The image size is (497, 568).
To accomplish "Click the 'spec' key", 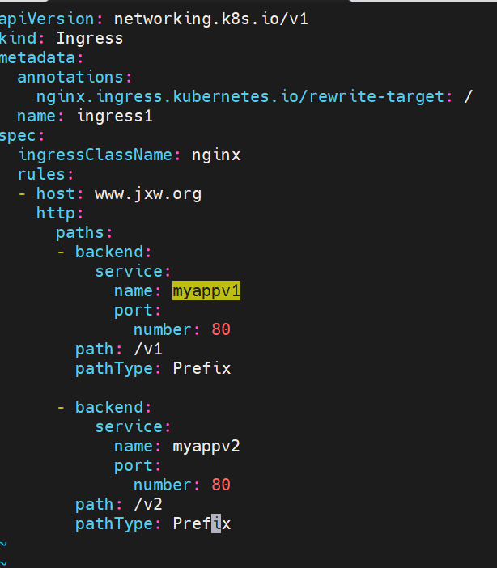I will (x=18, y=136).
